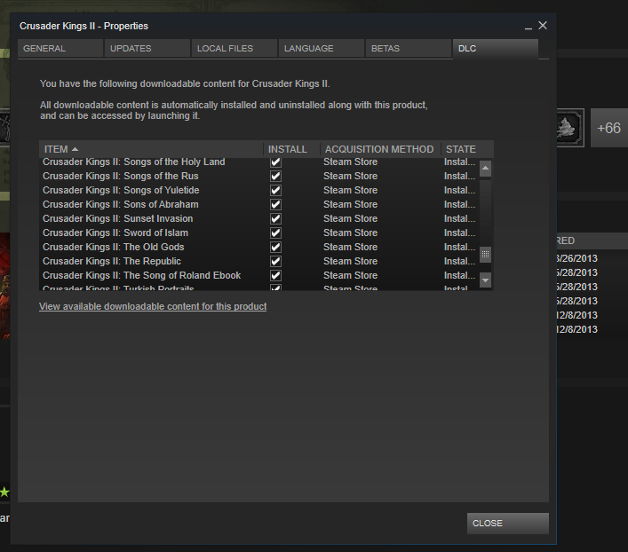Open the Updates tab

[x=147, y=49]
